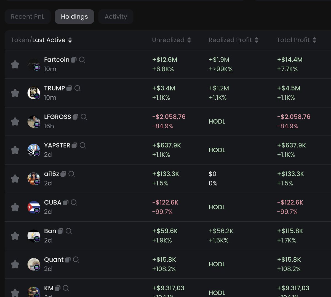This screenshot has width=331, height=297.
Task: Star the KM token as favorite
Action: pos(15,293)
